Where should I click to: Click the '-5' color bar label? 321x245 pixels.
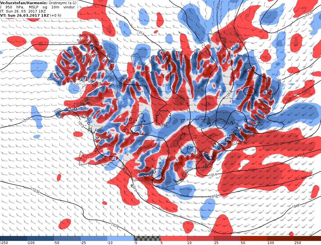pos(135,243)
